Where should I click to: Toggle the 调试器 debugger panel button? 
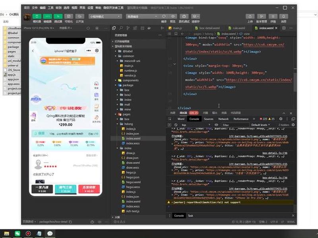point(58,16)
